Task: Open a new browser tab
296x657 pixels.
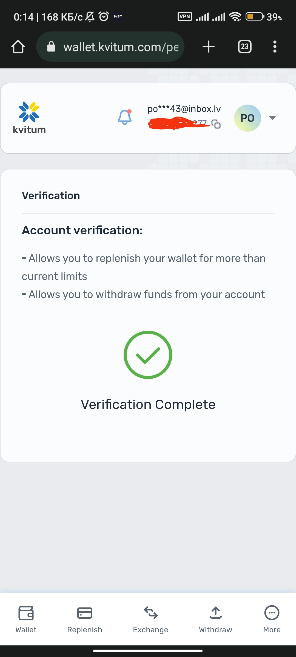Action: (x=209, y=47)
